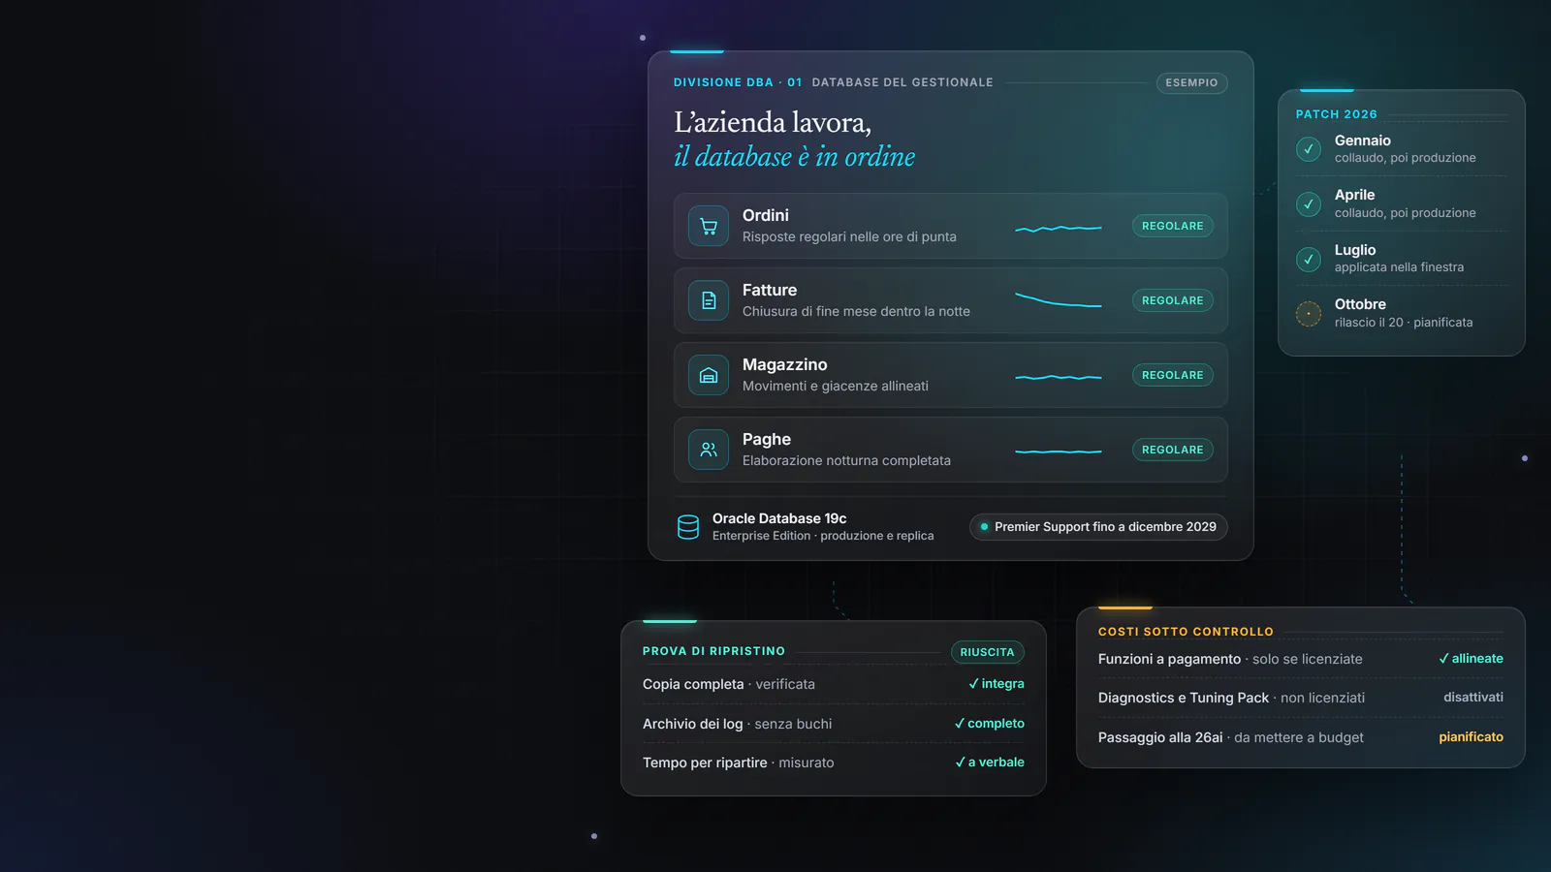Click the checkmark next to integra
Screen dimensions: 1551x872
pyautogui.click(x=973, y=684)
